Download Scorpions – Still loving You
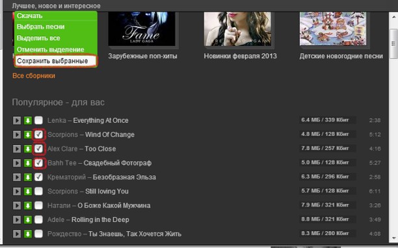The height and width of the screenshot is (248, 398). (28, 192)
